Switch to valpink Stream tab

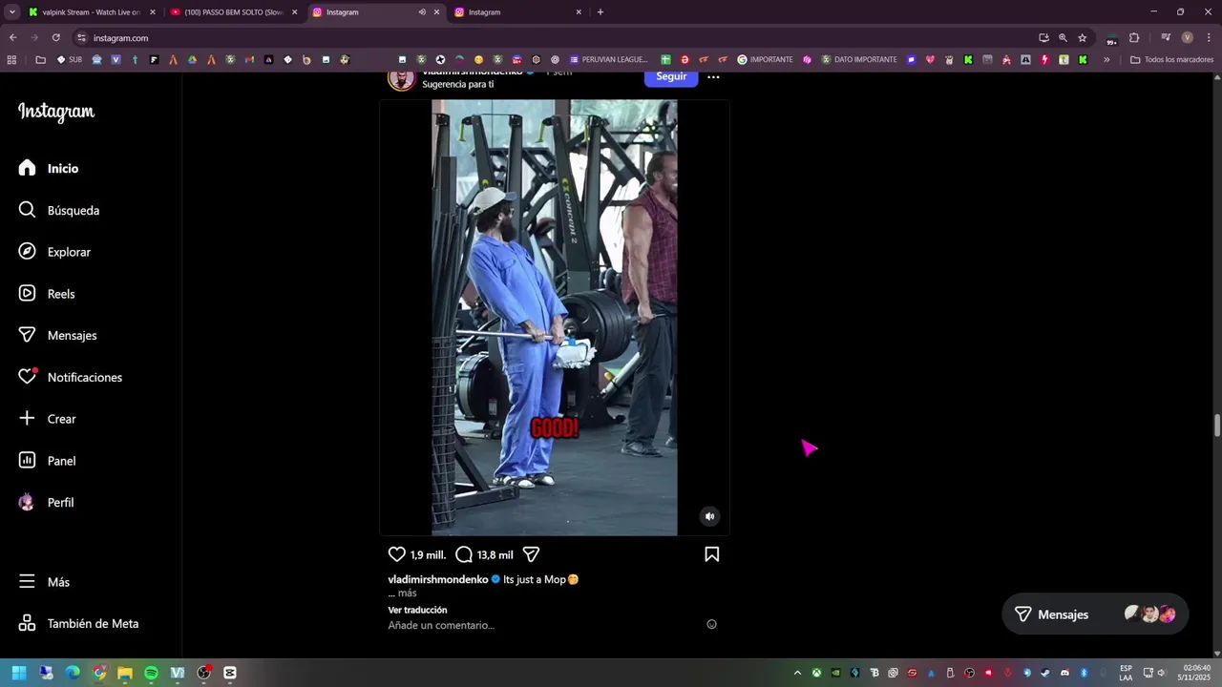pyautogui.click(x=85, y=12)
